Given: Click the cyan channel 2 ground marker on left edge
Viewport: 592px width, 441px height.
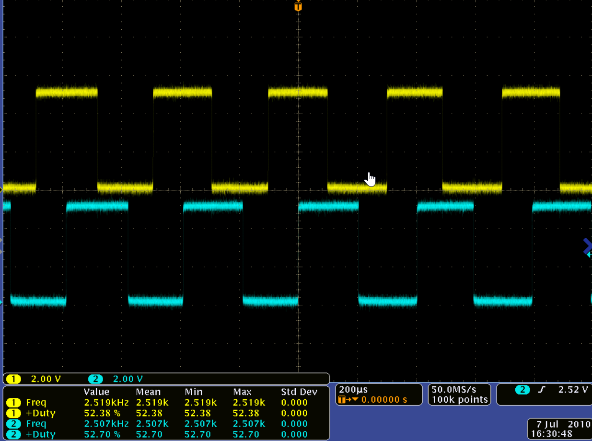Looking at the screenshot, I should 1,302.
